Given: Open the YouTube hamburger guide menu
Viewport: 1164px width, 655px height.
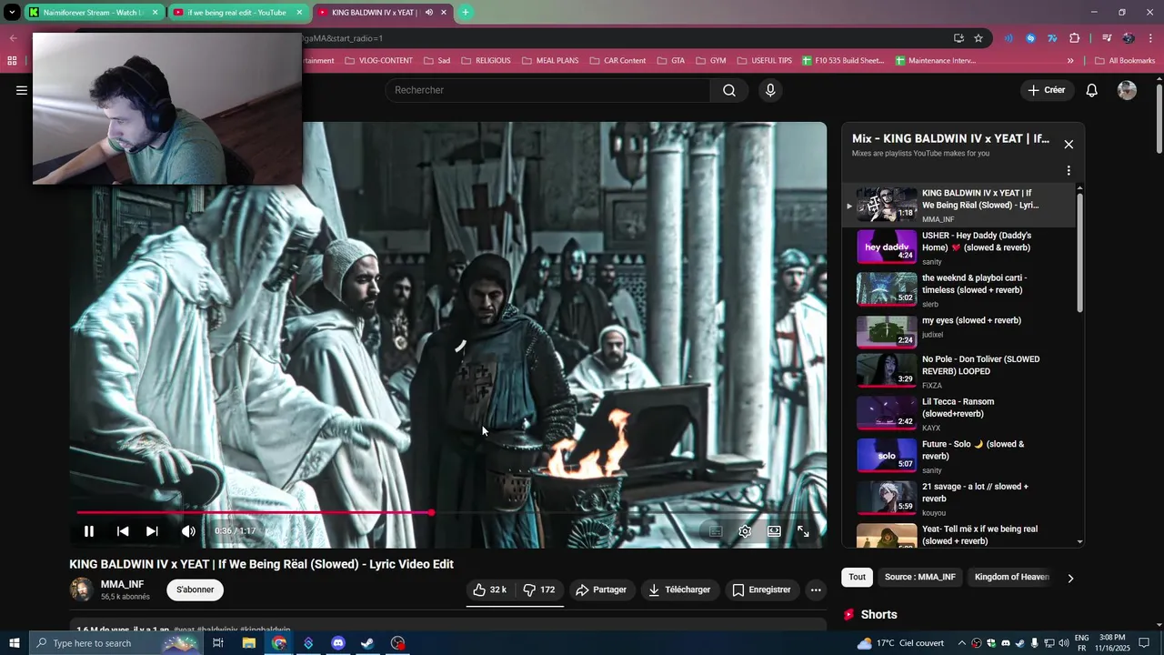Looking at the screenshot, I should [x=22, y=90].
